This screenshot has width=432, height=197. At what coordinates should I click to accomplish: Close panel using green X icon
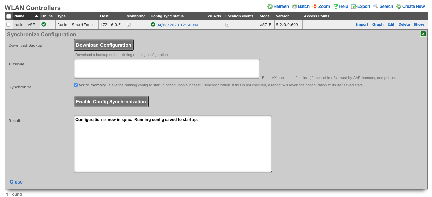(x=423, y=34)
